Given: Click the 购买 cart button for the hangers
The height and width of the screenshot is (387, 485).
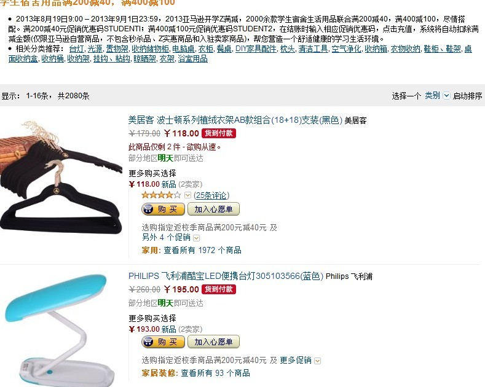Looking at the screenshot, I should (163, 209).
